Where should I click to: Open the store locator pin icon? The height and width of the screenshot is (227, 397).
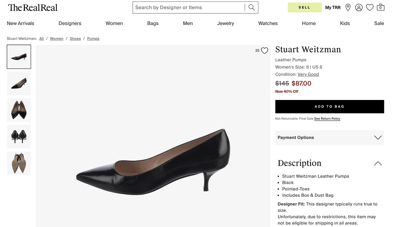348,8
